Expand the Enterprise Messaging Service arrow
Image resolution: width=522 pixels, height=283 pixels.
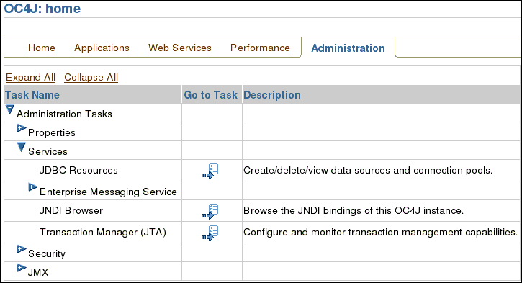click(32, 187)
